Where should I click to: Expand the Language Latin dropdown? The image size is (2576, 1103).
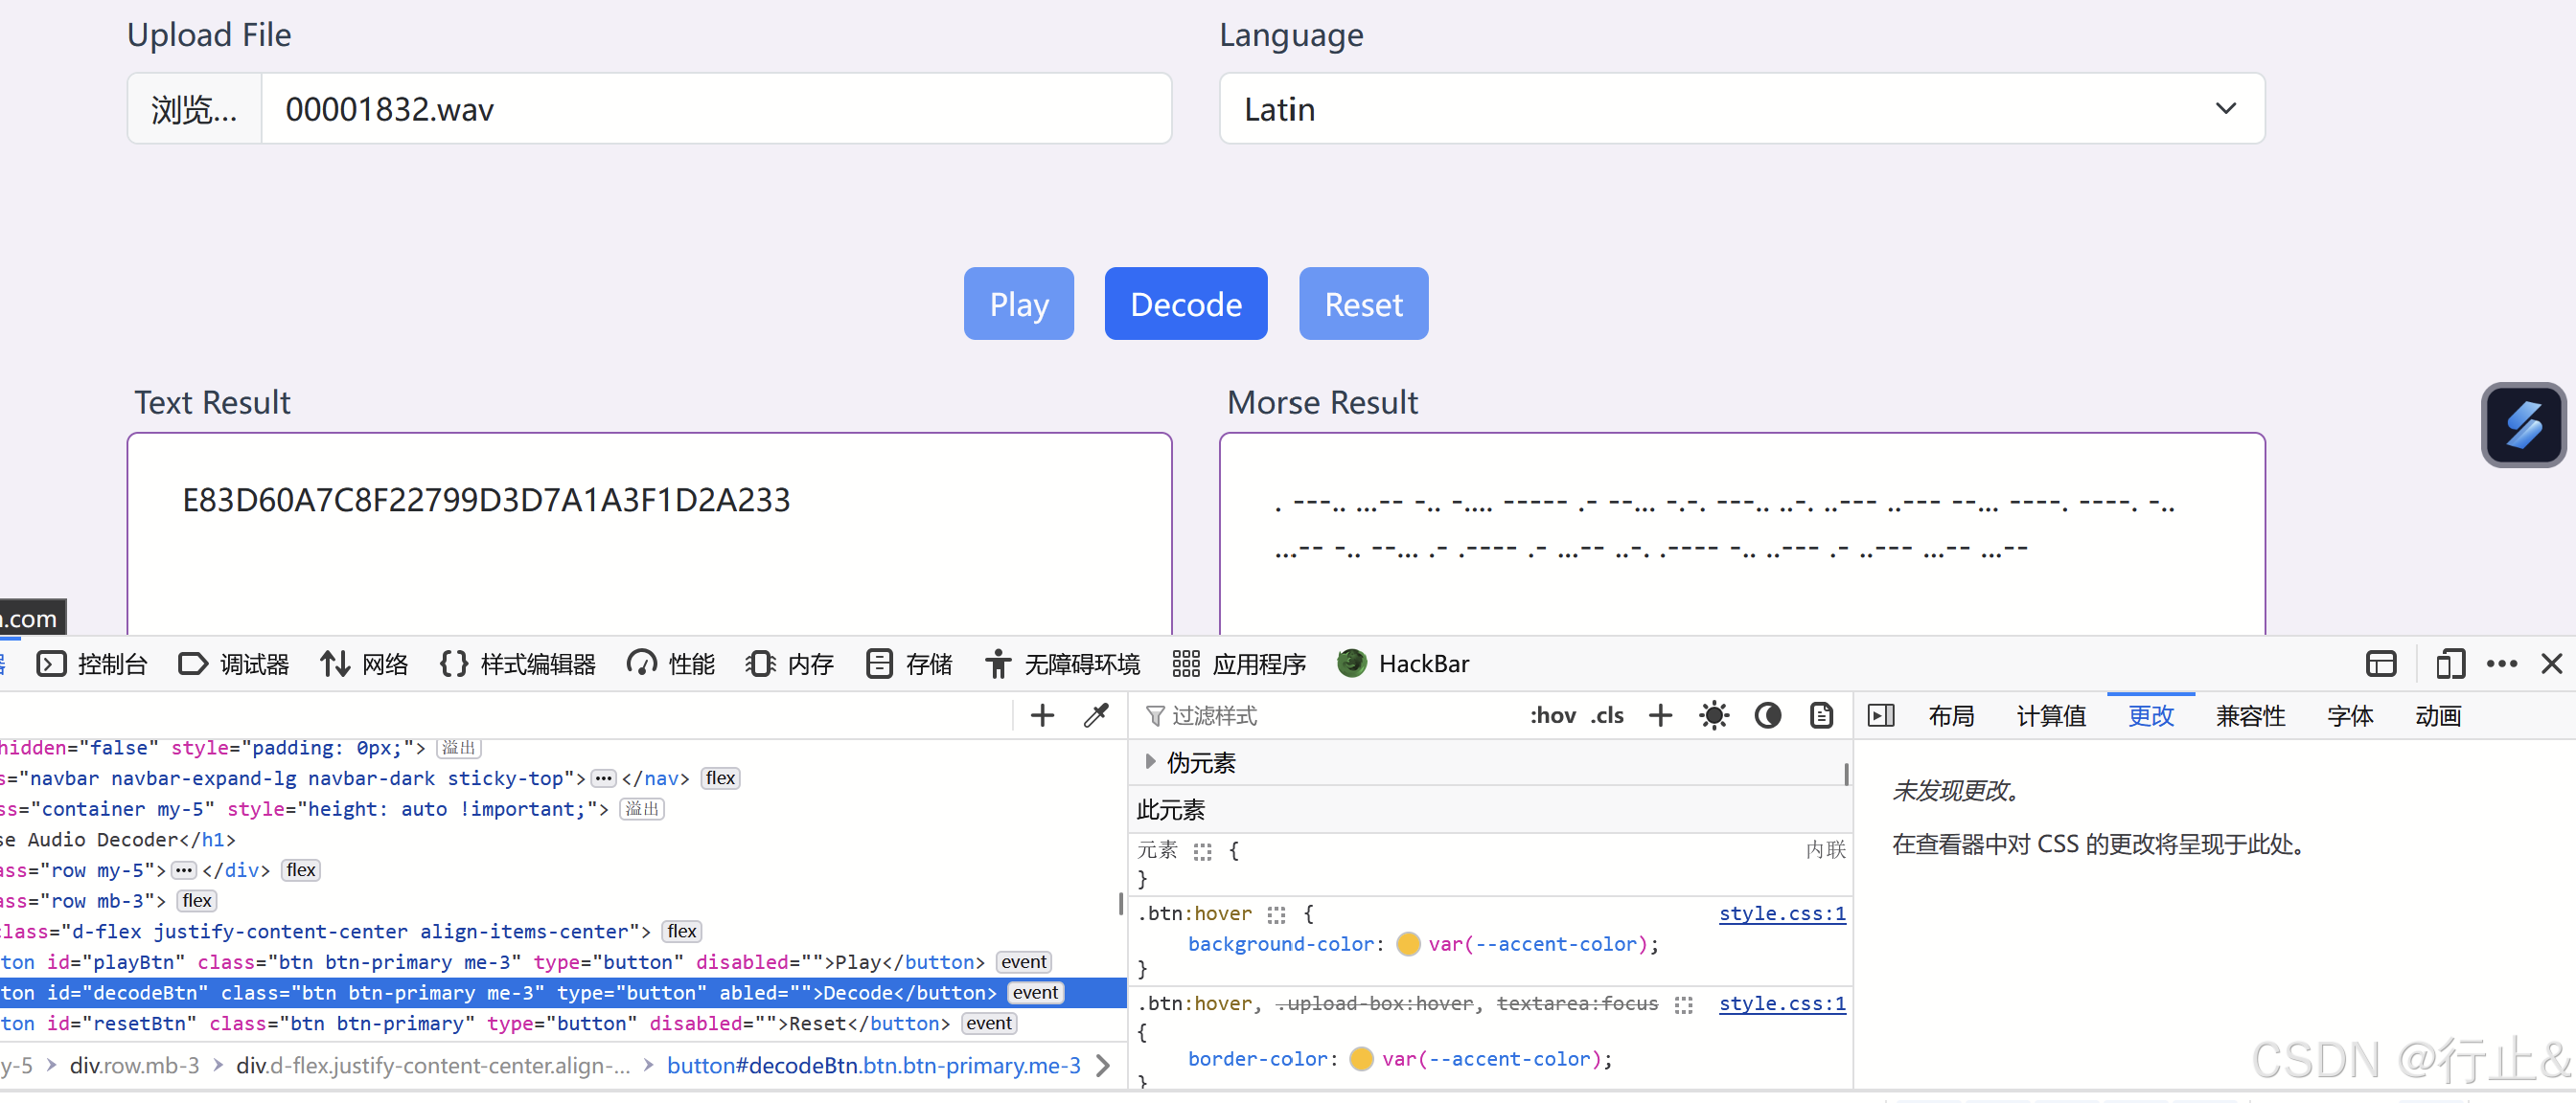[1741, 108]
